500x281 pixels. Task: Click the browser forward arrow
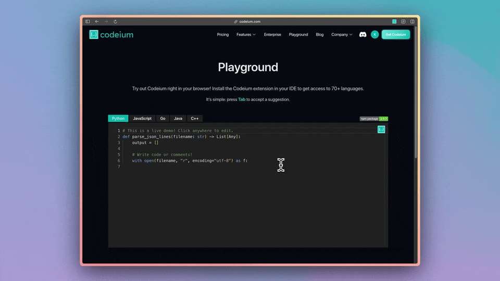point(106,21)
